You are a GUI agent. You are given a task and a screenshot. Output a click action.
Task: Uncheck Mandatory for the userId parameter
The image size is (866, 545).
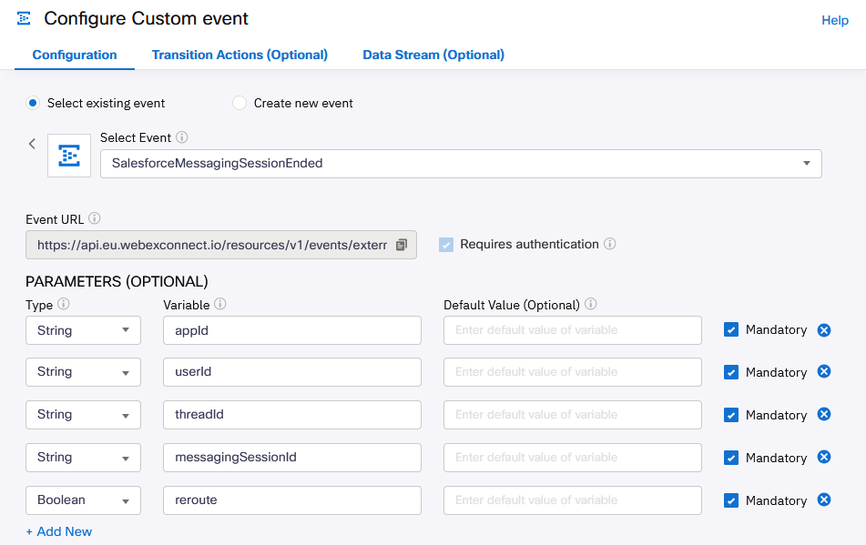pyautogui.click(x=731, y=371)
